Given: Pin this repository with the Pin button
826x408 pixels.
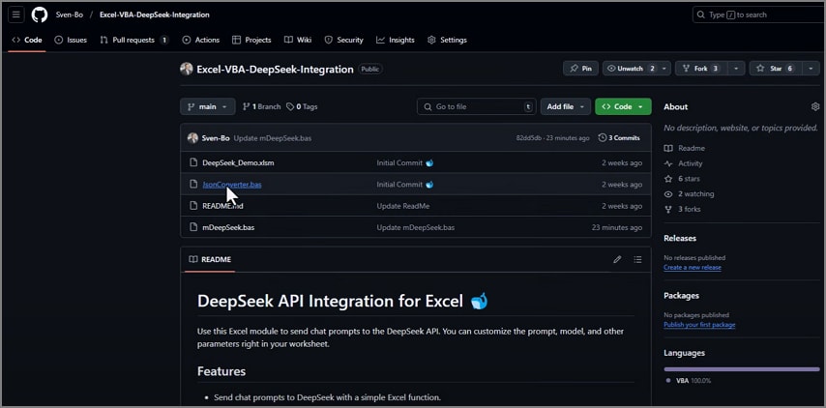Looking at the screenshot, I should point(580,69).
